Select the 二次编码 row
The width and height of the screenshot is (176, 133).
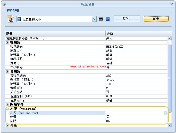[x=86, y=67]
